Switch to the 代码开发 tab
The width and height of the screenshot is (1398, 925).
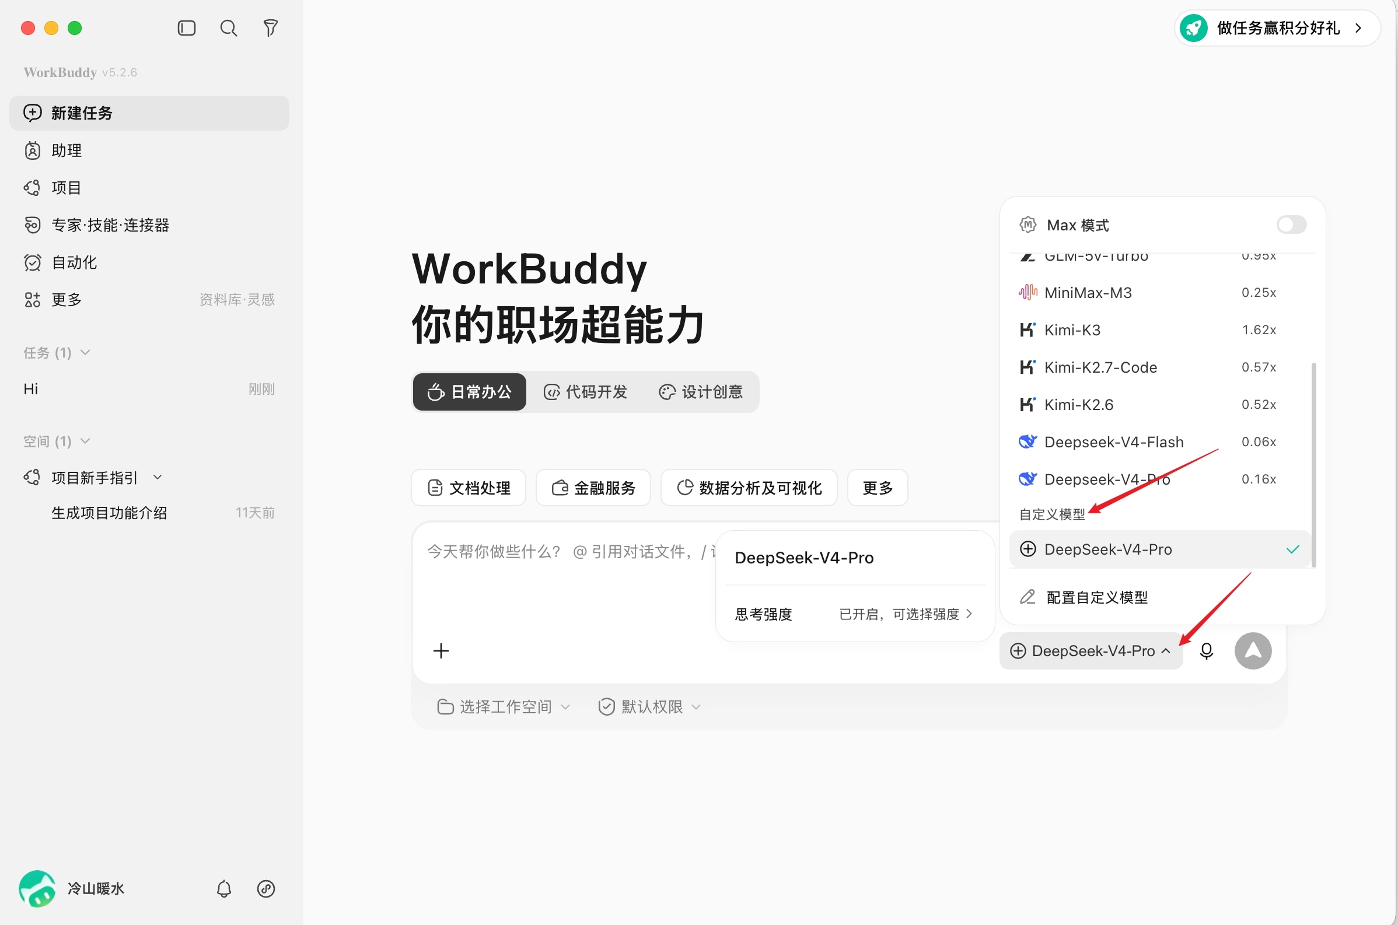(585, 392)
